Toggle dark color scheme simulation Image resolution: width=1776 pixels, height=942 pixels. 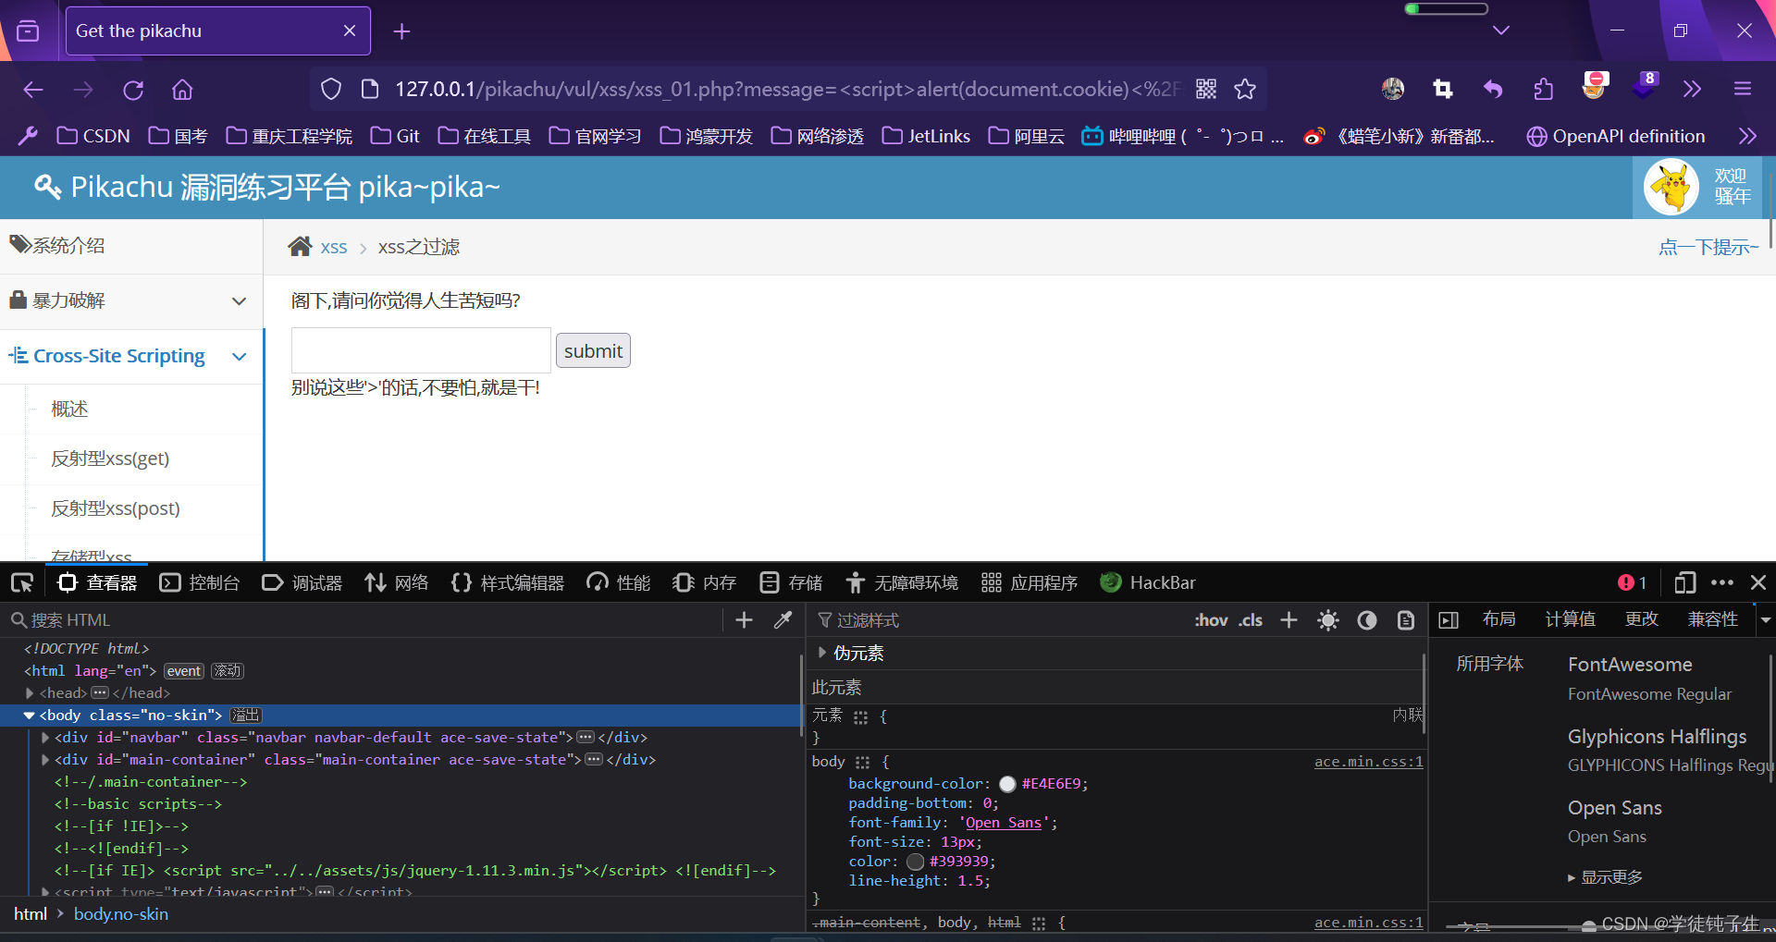[1367, 620]
